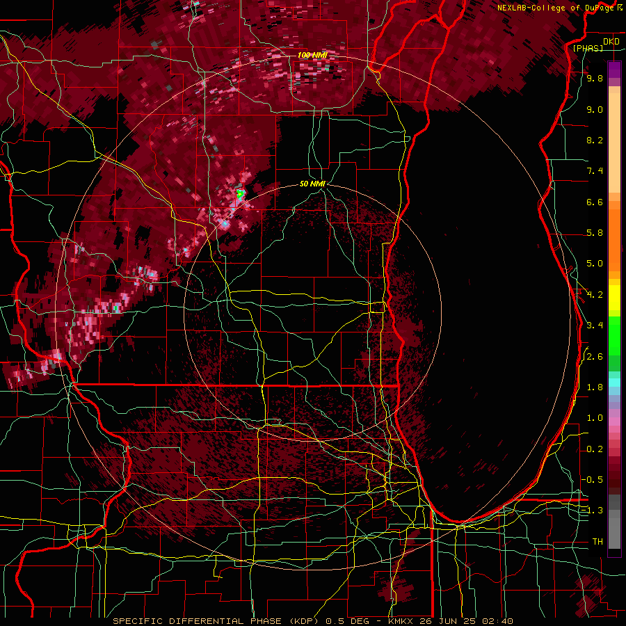Click the TH label on the color scale

(597, 542)
